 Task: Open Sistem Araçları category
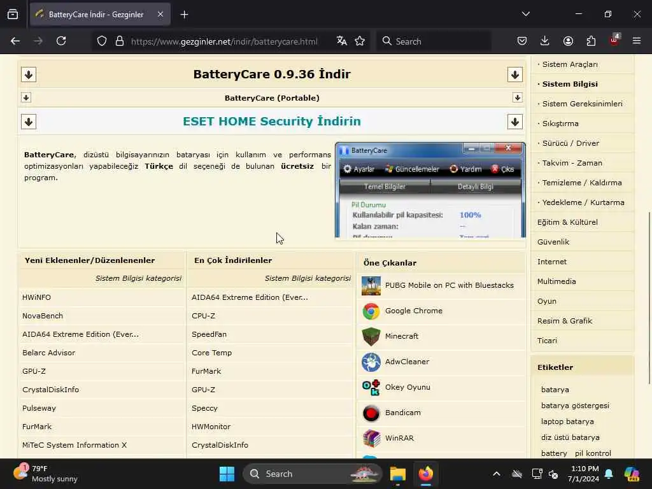pyautogui.click(x=570, y=64)
